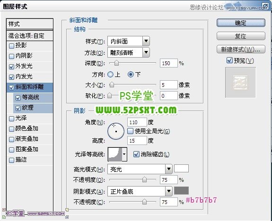Click highlight opacity field 75
Image resolution: width=272 pixels, height=221 pixels.
169,180
